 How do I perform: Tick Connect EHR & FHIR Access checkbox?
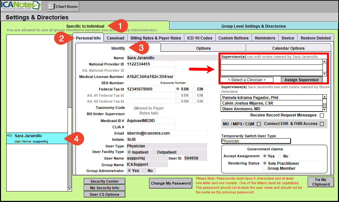(322, 124)
